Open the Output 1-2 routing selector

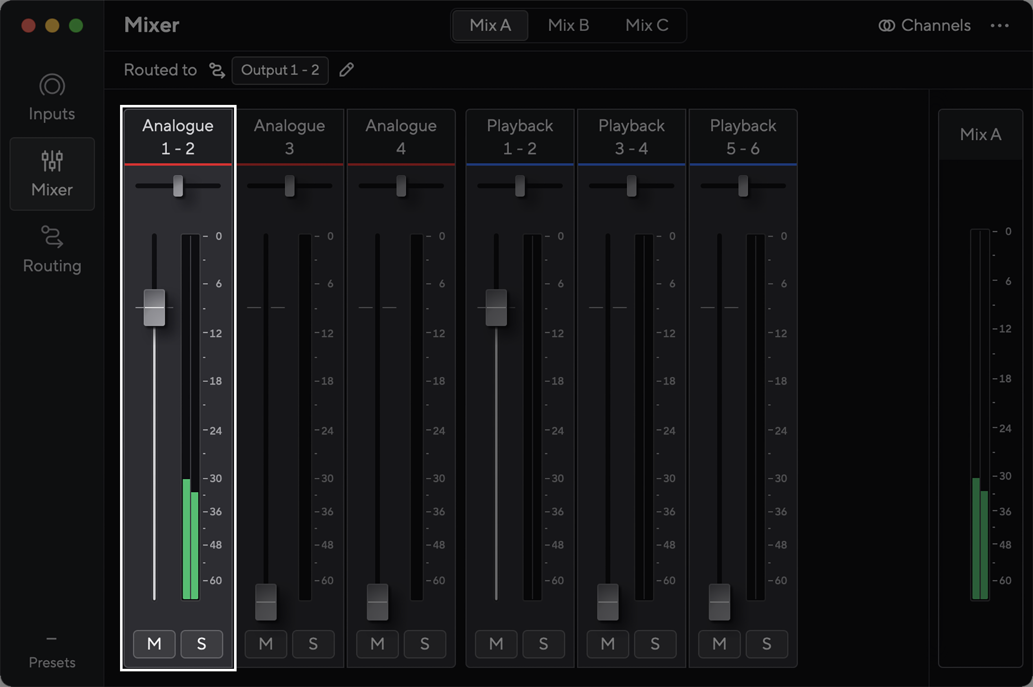click(x=279, y=70)
